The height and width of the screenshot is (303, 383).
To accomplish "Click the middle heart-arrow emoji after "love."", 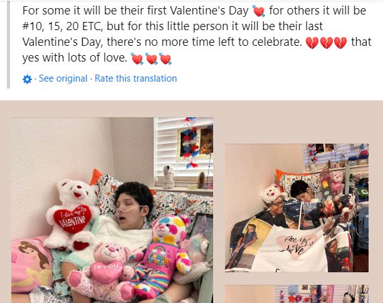I will [x=152, y=59].
